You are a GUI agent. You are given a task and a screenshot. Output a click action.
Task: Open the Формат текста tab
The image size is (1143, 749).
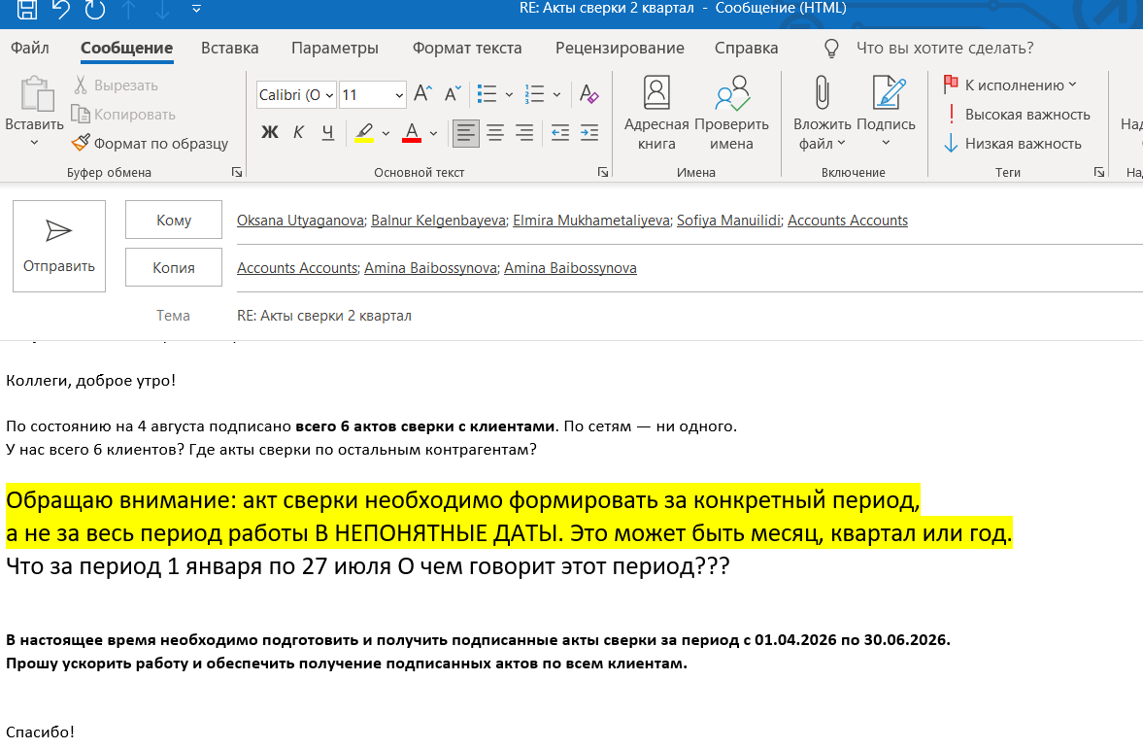pos(467,49)
